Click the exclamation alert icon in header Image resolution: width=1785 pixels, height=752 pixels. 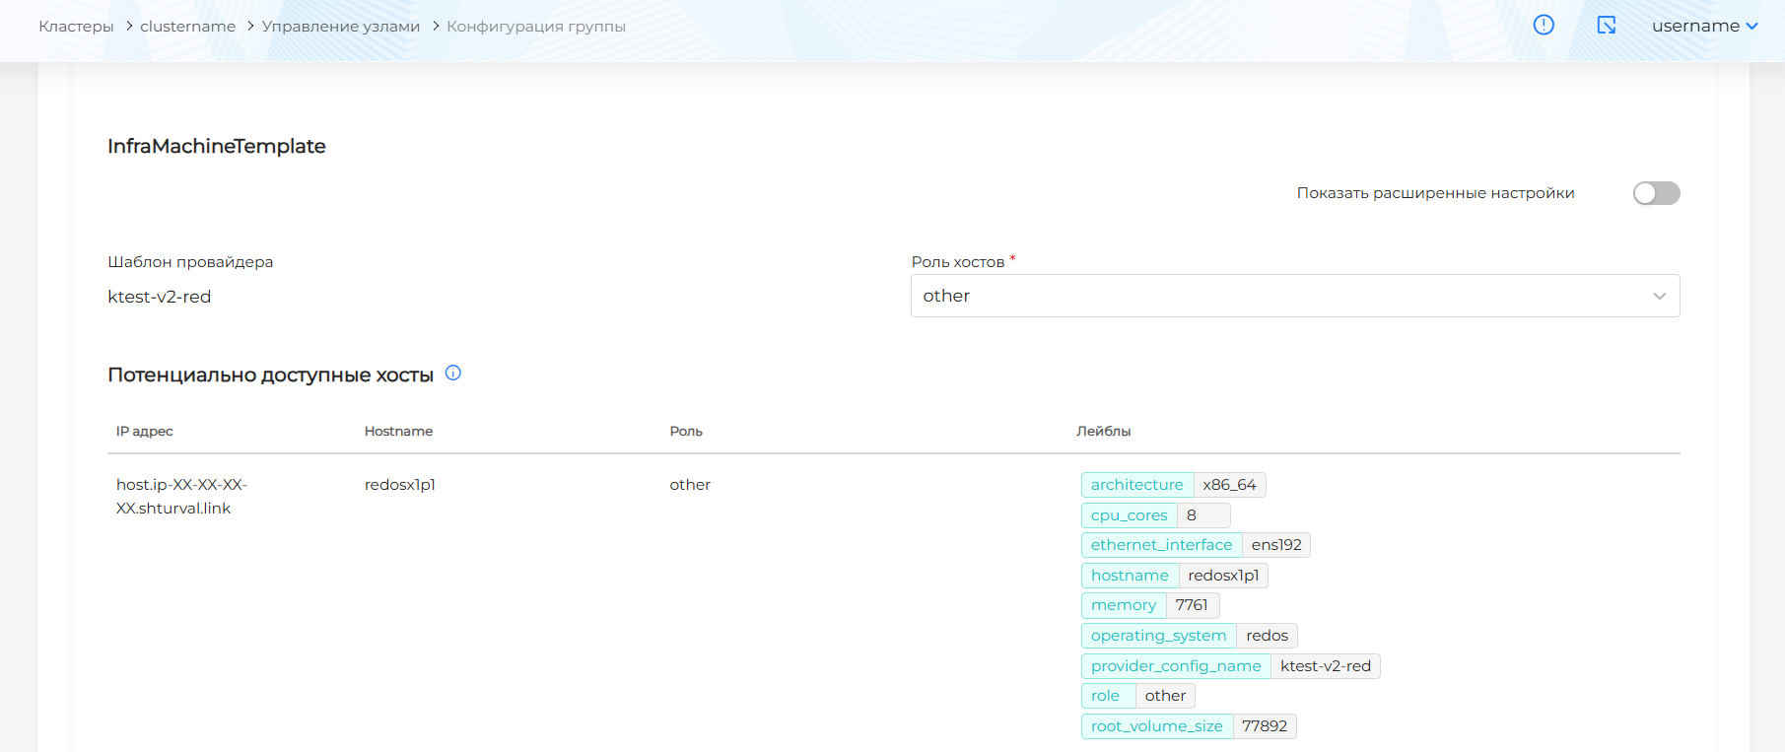(x=1544, y=26)
